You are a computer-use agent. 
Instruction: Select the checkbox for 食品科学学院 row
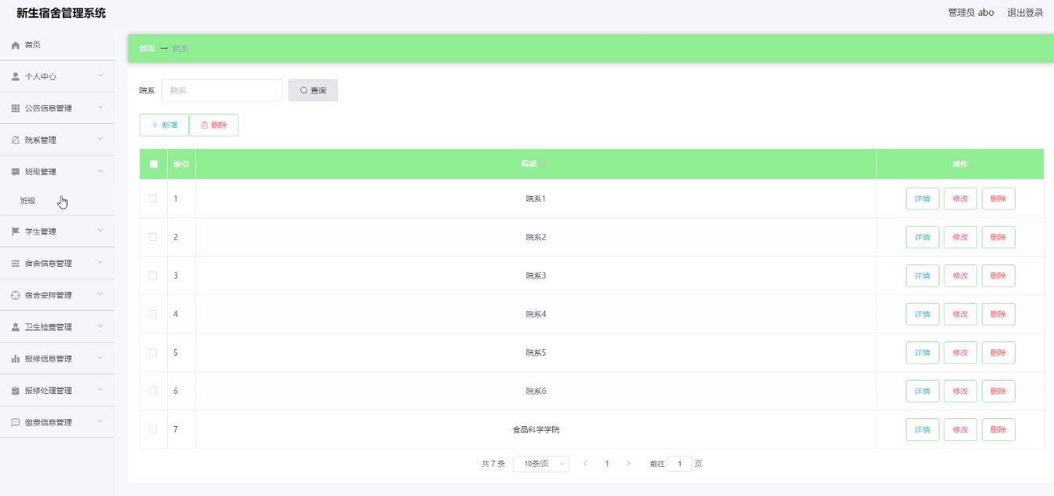coord(153,429)
